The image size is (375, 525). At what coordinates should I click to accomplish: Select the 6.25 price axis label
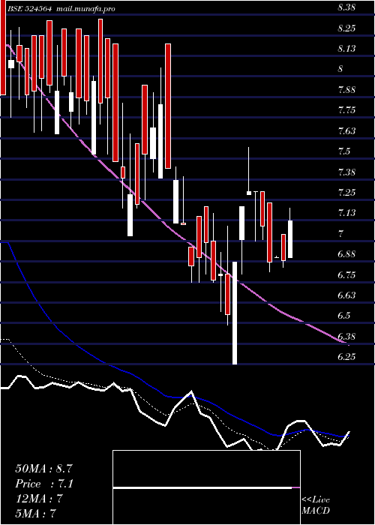(x=346, y=357)
